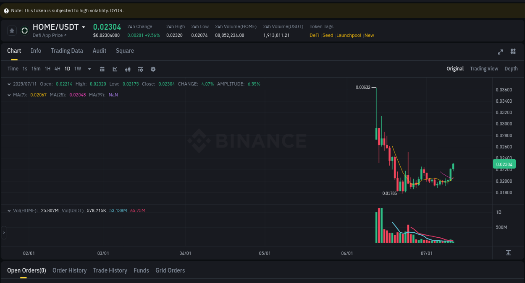
Task: Open the extra time interval dropdown arrow
Action: tap(89, 69)
